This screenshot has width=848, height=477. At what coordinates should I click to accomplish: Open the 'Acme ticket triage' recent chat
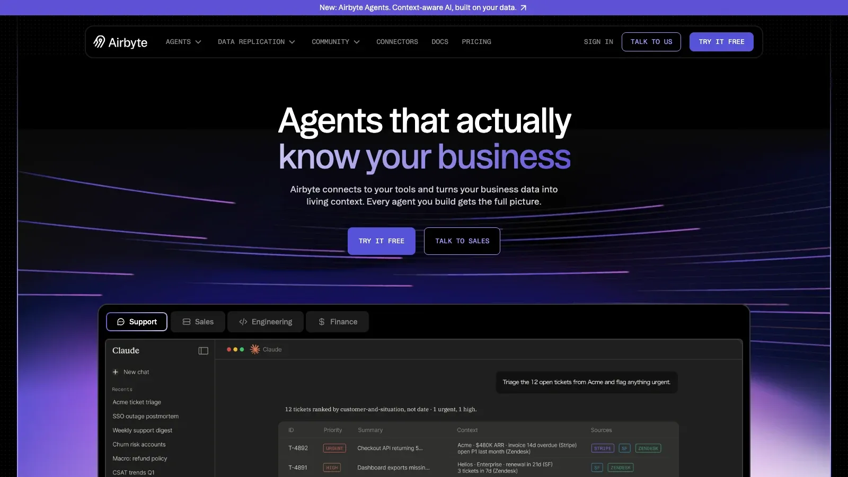(137, 402)
